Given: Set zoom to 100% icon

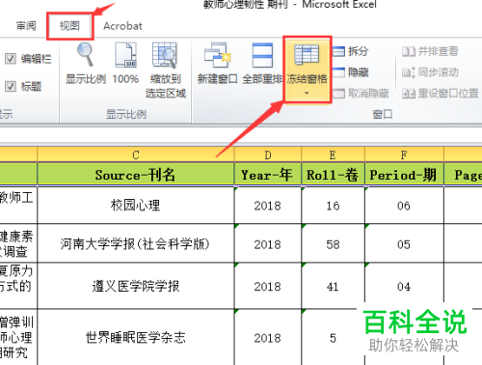Looking at the screenshot, I should tap(125, 55).
